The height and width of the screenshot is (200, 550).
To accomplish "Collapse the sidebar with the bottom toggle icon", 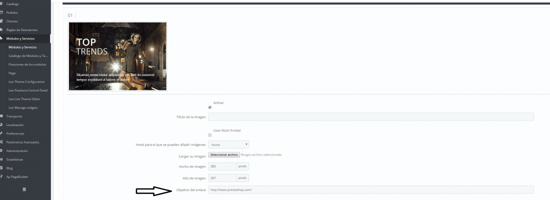I will tap(24, 189).
